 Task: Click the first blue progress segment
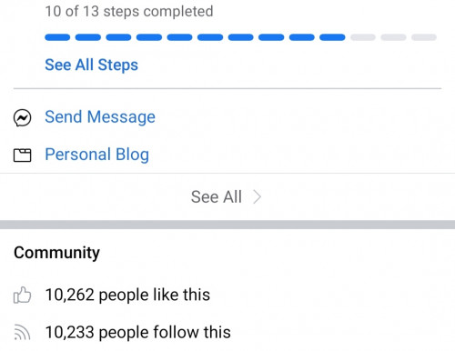tap(57, 37)
